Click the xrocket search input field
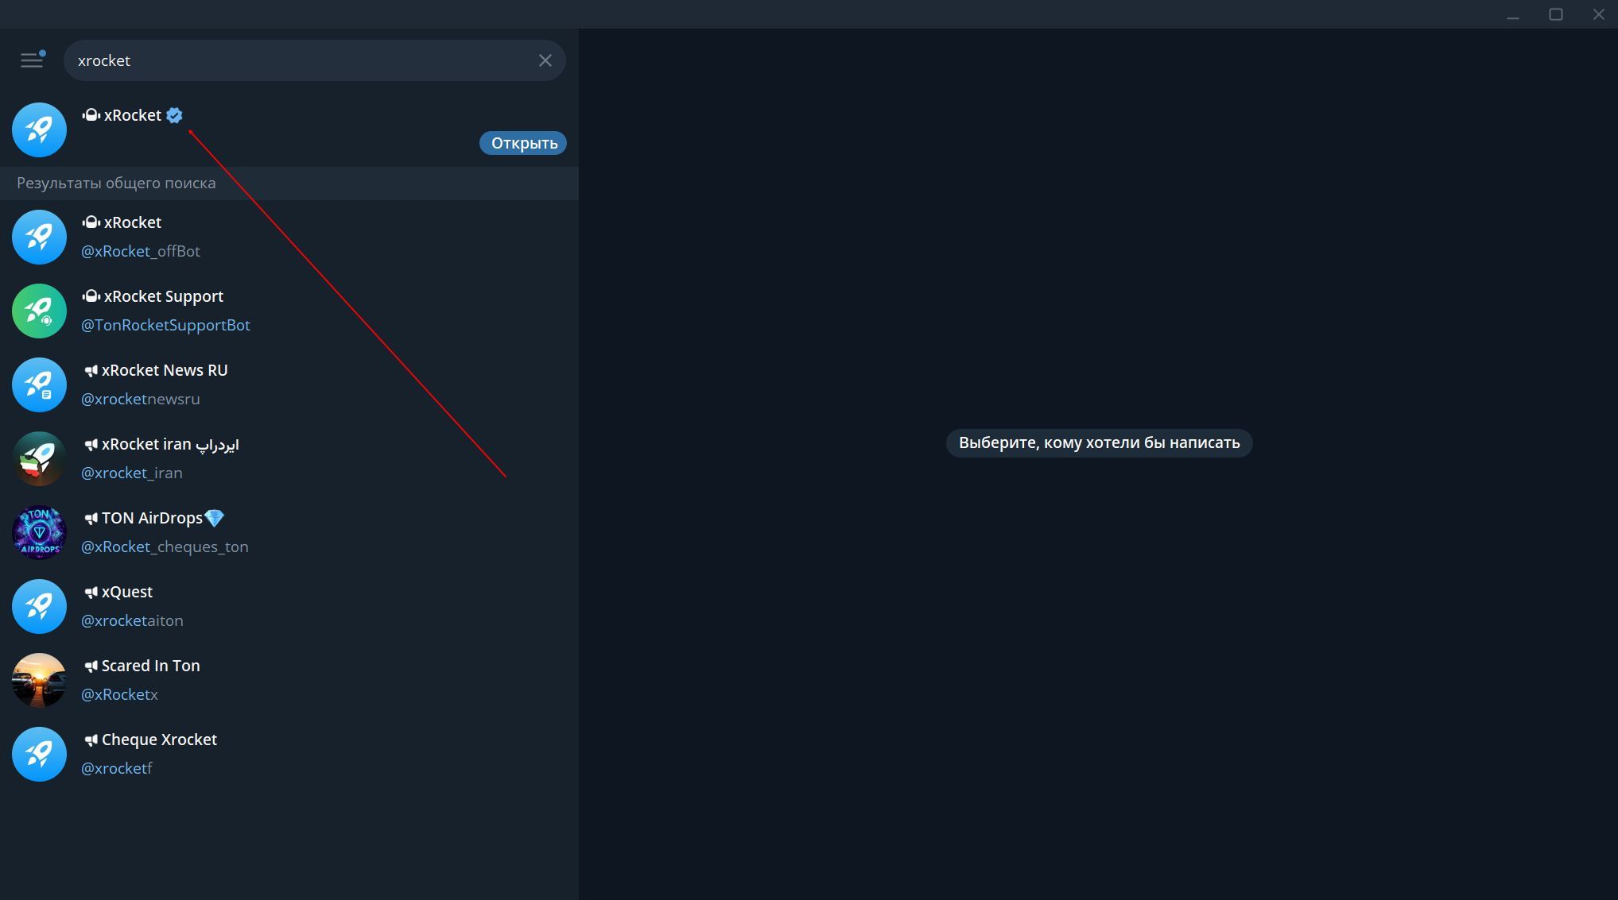 (x=302, y=60)
